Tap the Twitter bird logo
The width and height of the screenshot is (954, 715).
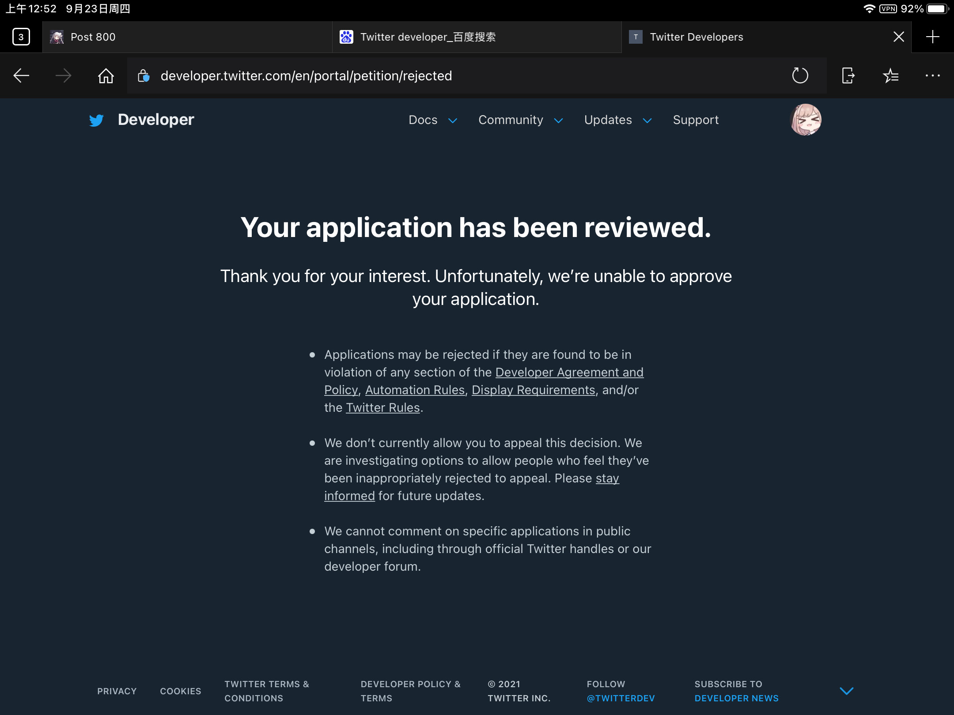96,120
